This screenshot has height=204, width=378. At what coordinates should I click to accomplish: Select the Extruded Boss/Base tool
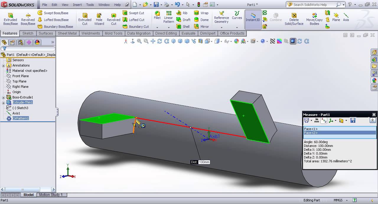[10, 19]
